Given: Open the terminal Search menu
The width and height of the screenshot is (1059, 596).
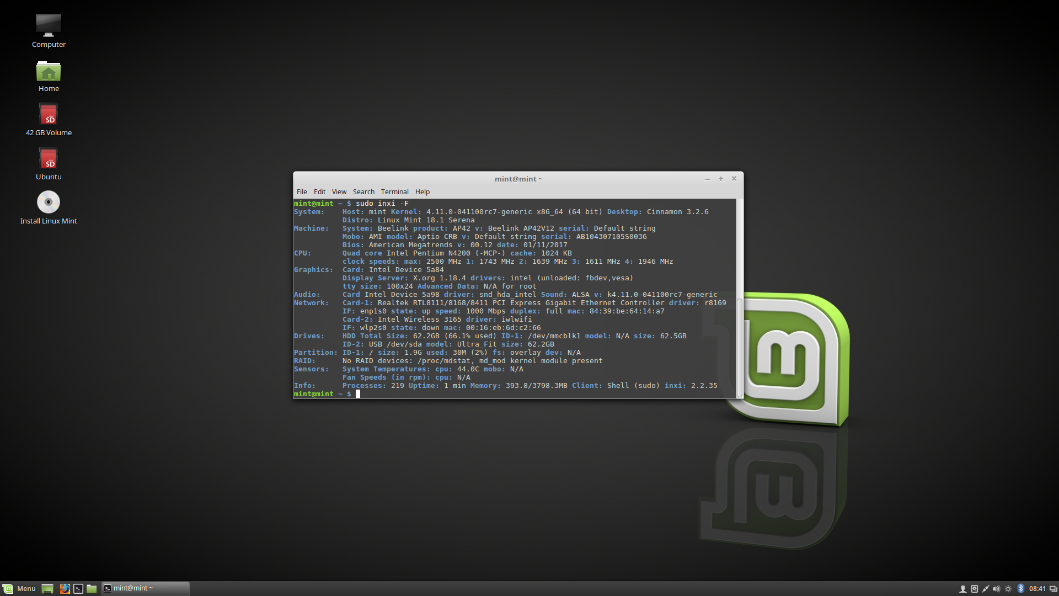Looking at the screenshot, I should [x=363, y=191].
